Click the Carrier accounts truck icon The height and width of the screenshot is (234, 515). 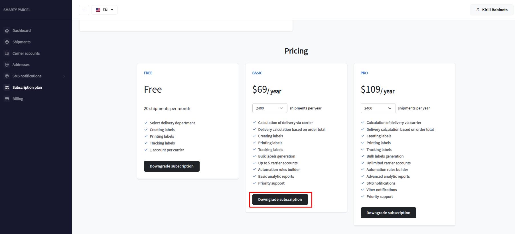7,53
